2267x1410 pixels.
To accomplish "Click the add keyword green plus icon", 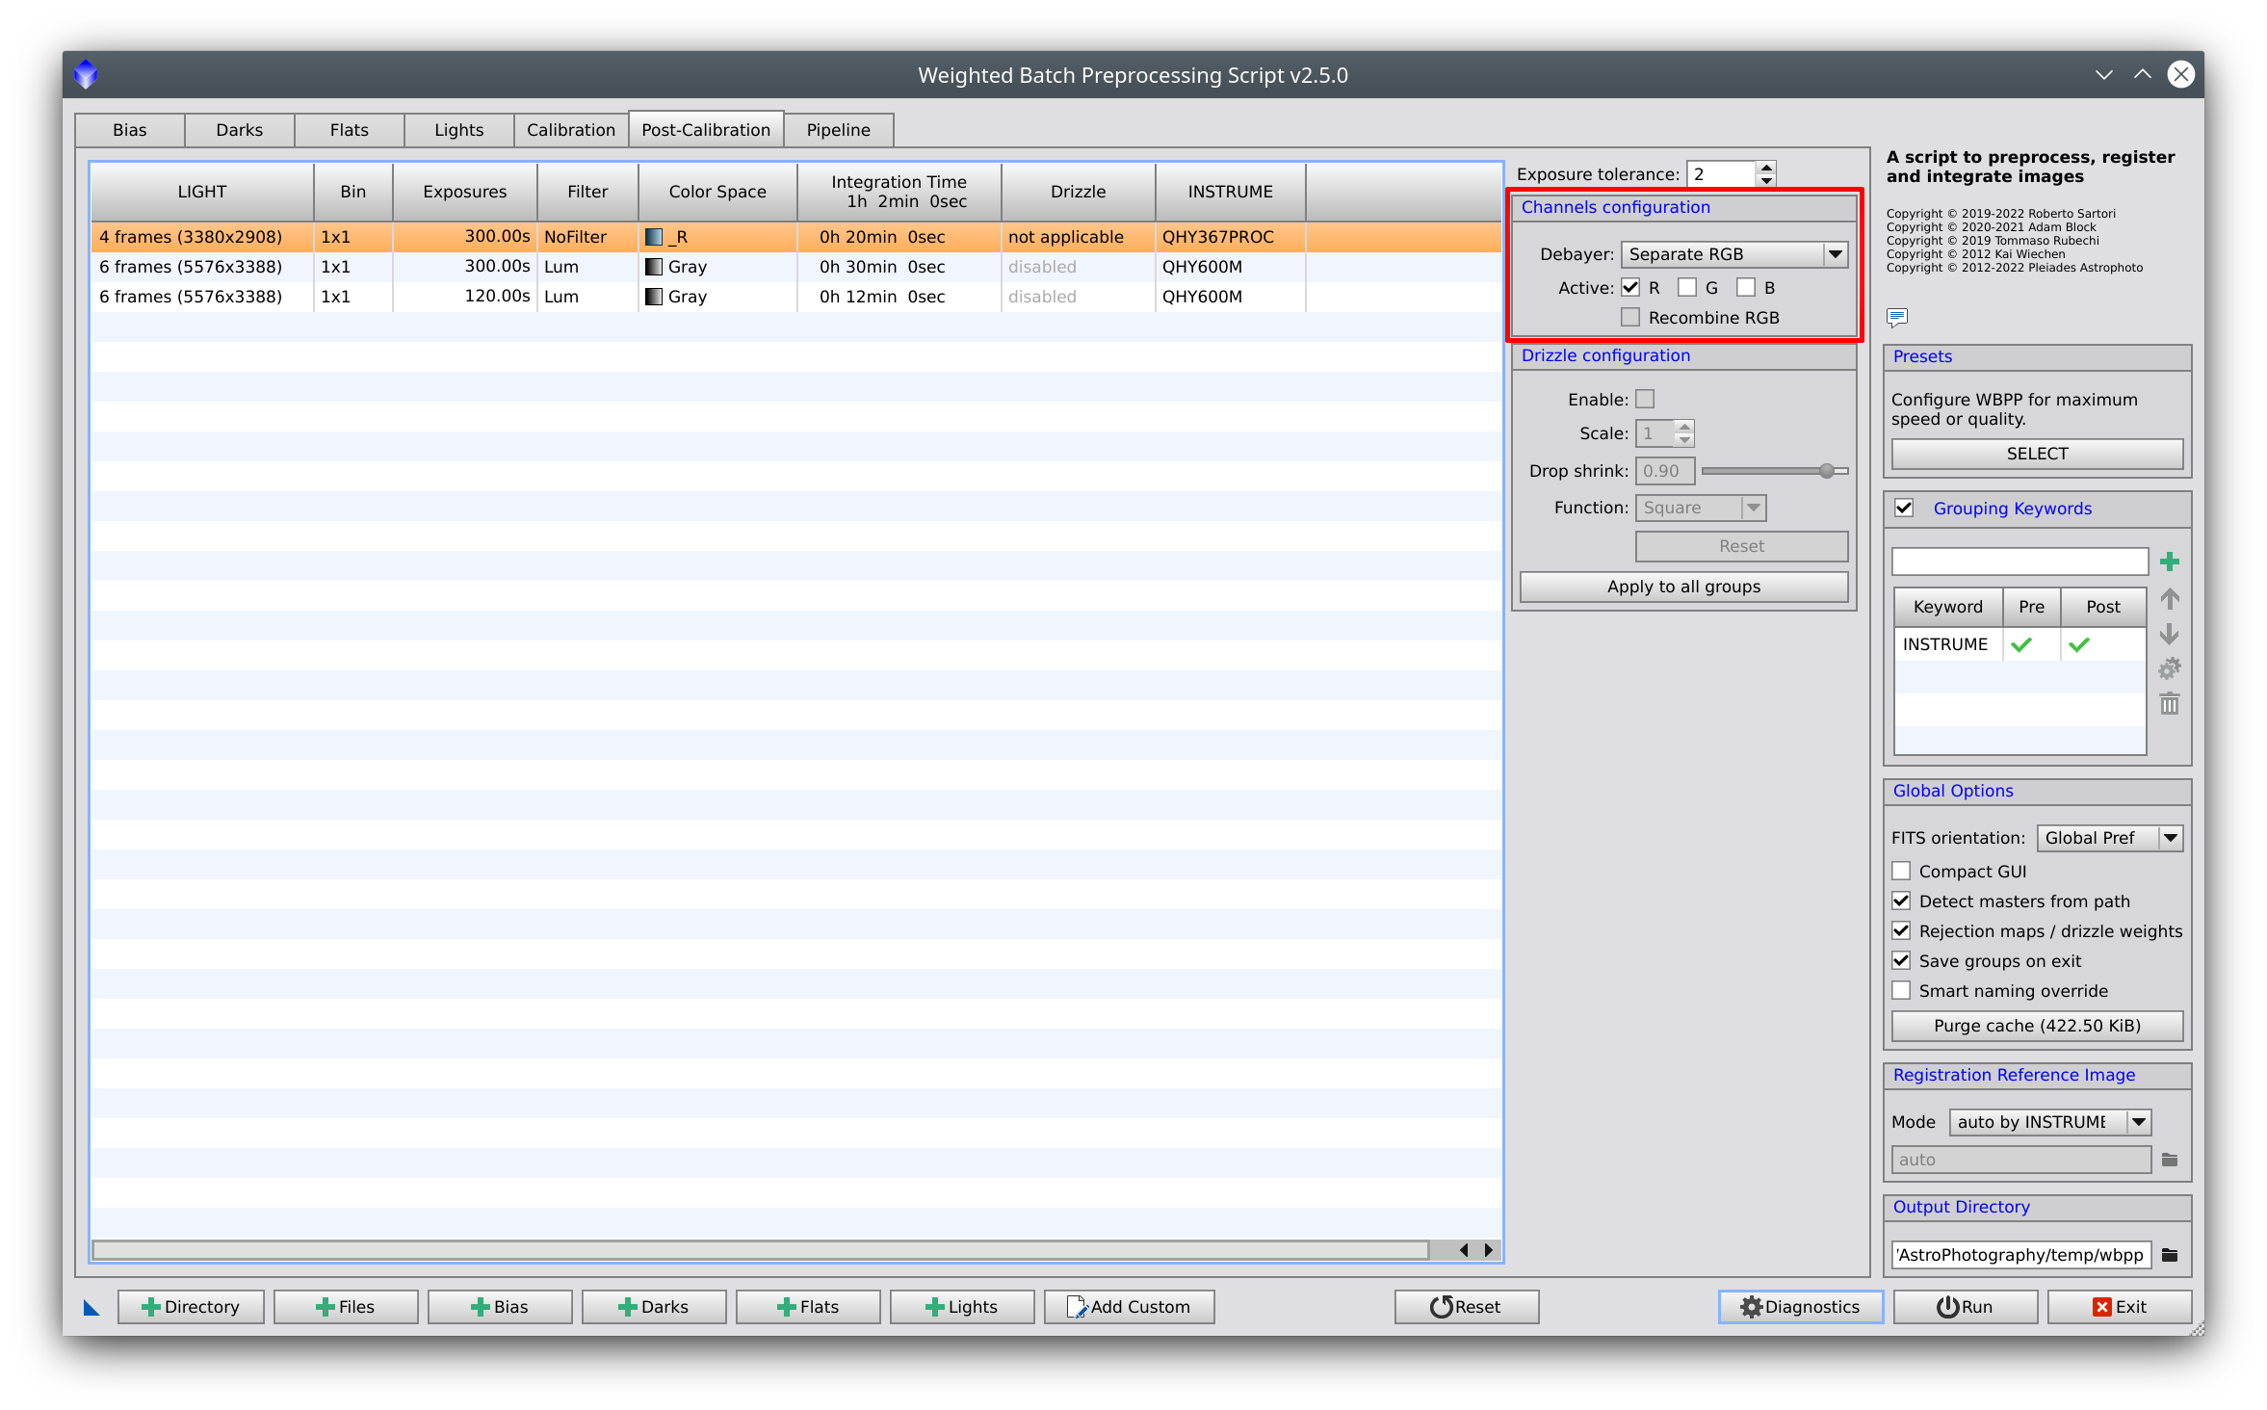I will tap(2169, 561).
